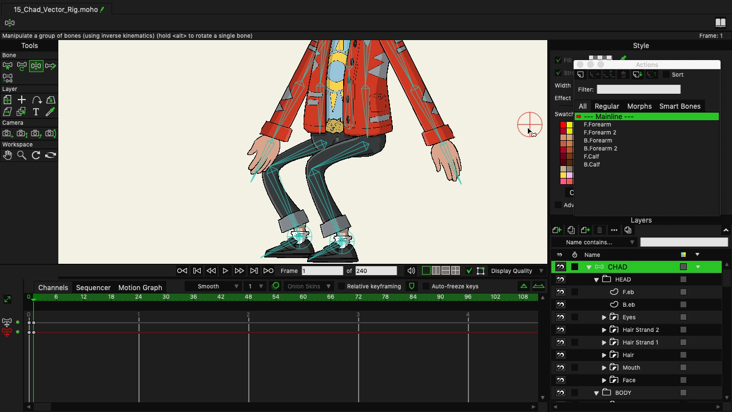Toggle the audio mute speaker icon
Image resolution: width=732 pixels, height=412 pixels.
pos(411,271)
